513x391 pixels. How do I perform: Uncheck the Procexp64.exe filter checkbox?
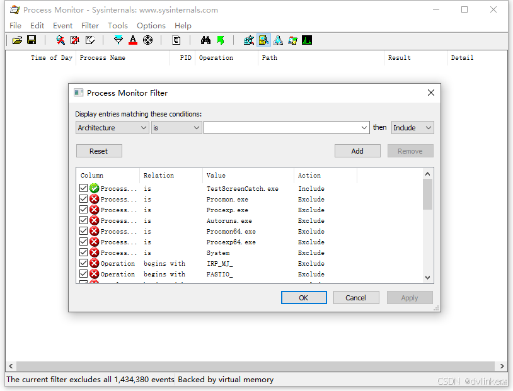pyautogui.click(x=83, y=242)
